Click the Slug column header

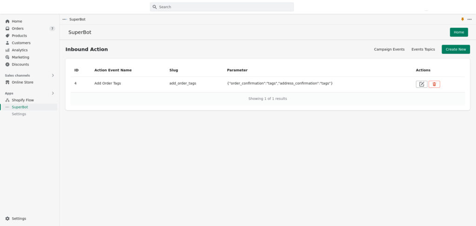(x=174, y=70)
